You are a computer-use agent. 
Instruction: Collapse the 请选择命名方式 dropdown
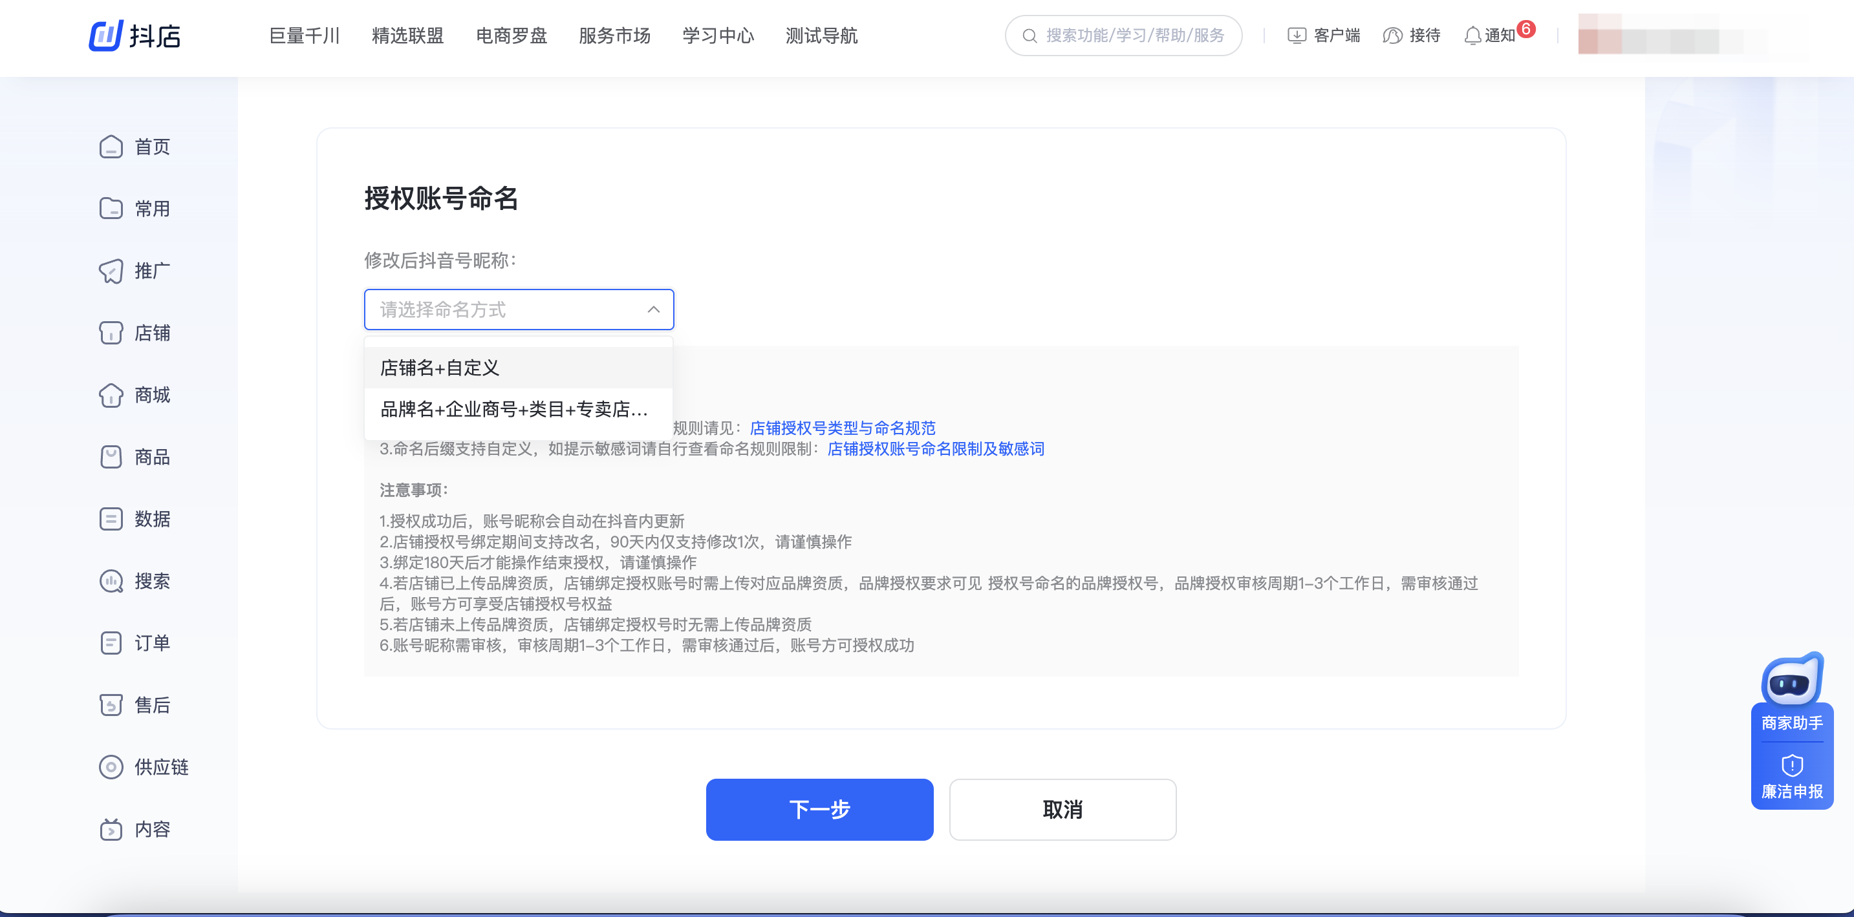652,310
